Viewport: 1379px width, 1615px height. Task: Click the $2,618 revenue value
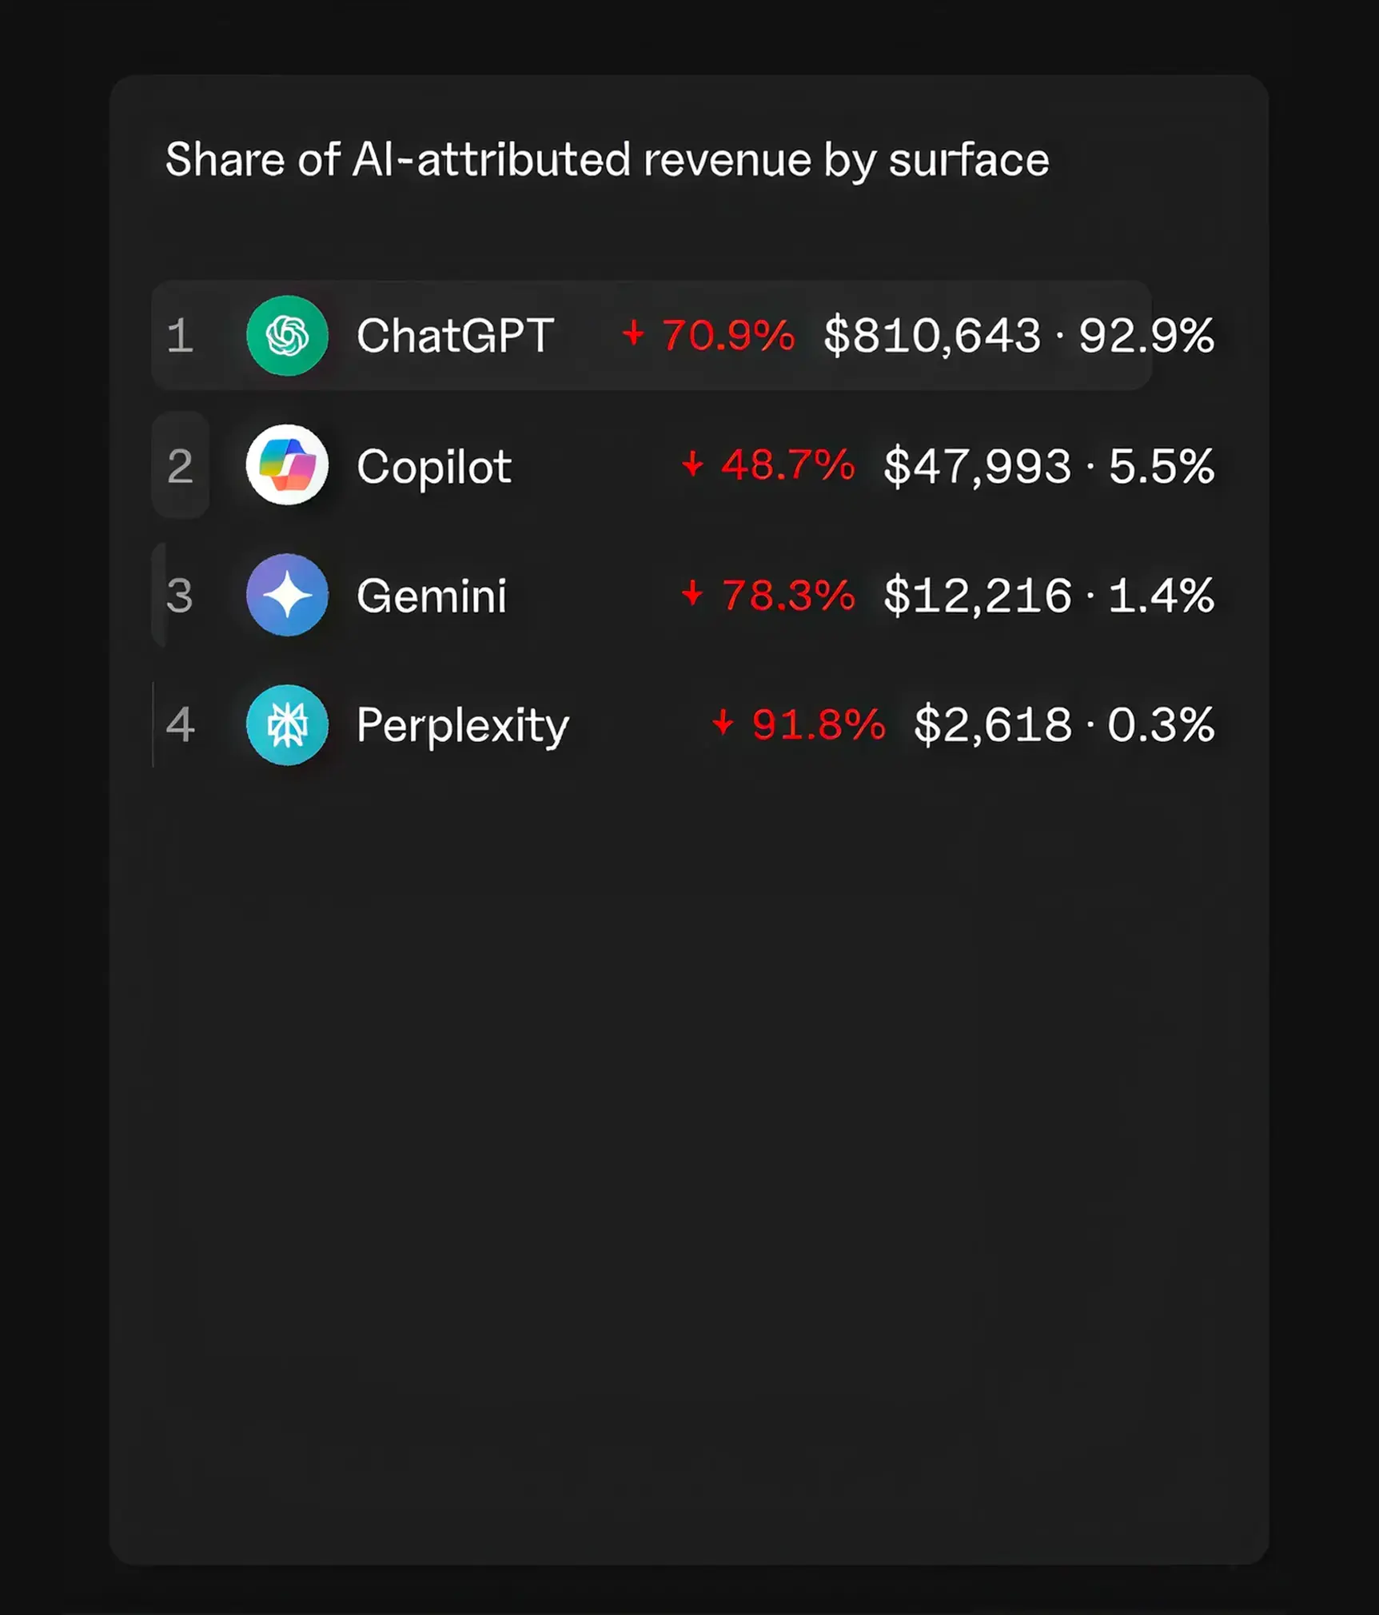pyautogui.click(x=992, y=725)
